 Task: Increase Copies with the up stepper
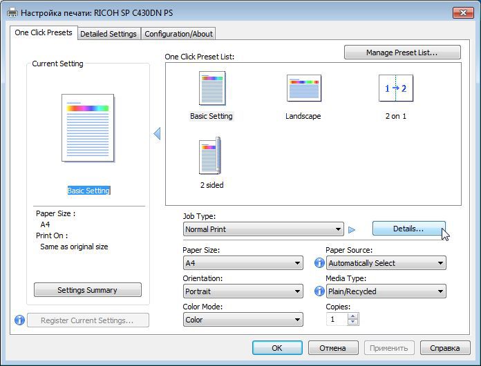(352, 316)
